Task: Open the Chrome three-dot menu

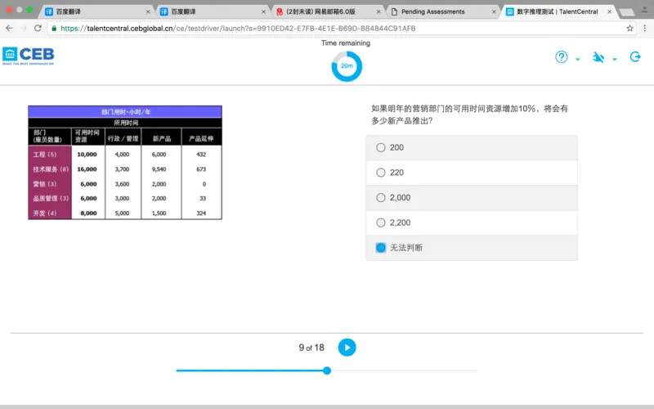Action: tap(645, 29)
